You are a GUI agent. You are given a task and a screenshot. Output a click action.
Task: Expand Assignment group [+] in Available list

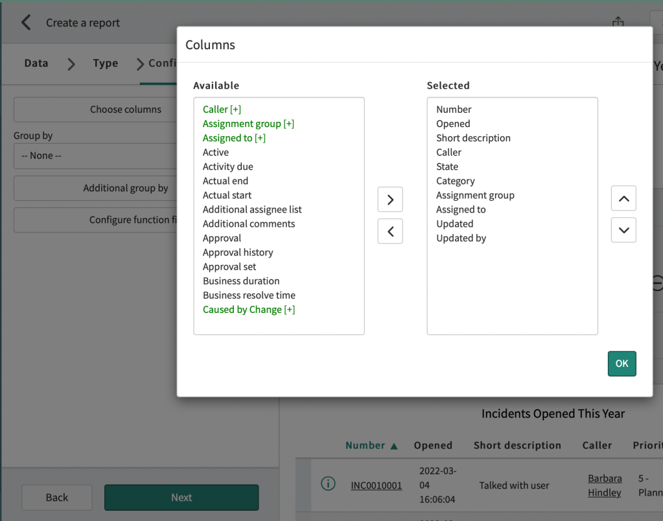[x=248, y=124]
